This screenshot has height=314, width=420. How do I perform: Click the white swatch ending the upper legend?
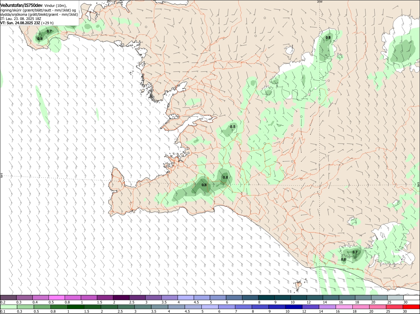pos(411,297)
